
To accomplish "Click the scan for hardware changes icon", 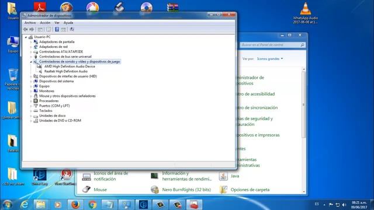I will coord(72,29).
